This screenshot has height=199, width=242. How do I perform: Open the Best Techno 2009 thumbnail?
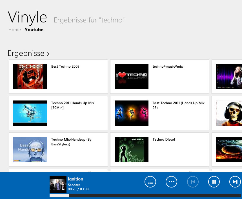click(30, 77)
